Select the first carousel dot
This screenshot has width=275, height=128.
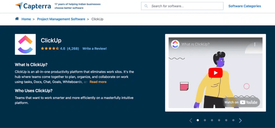pos(198,120)
